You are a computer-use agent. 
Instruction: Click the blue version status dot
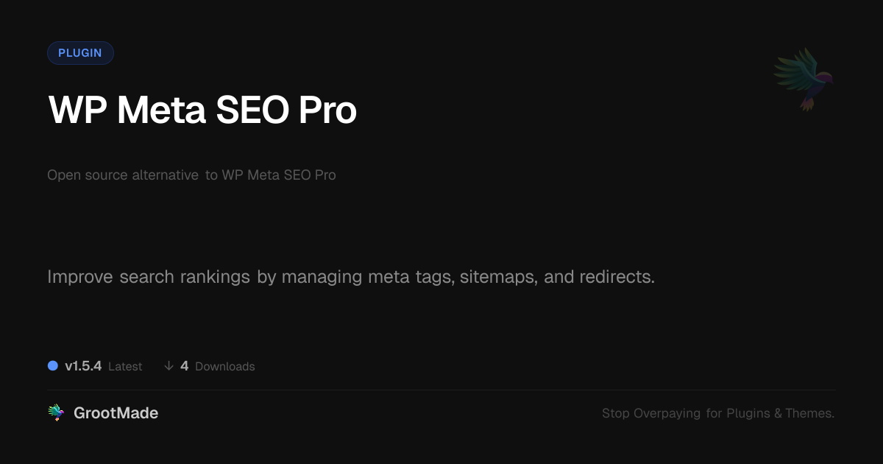[x=53, y=366]
